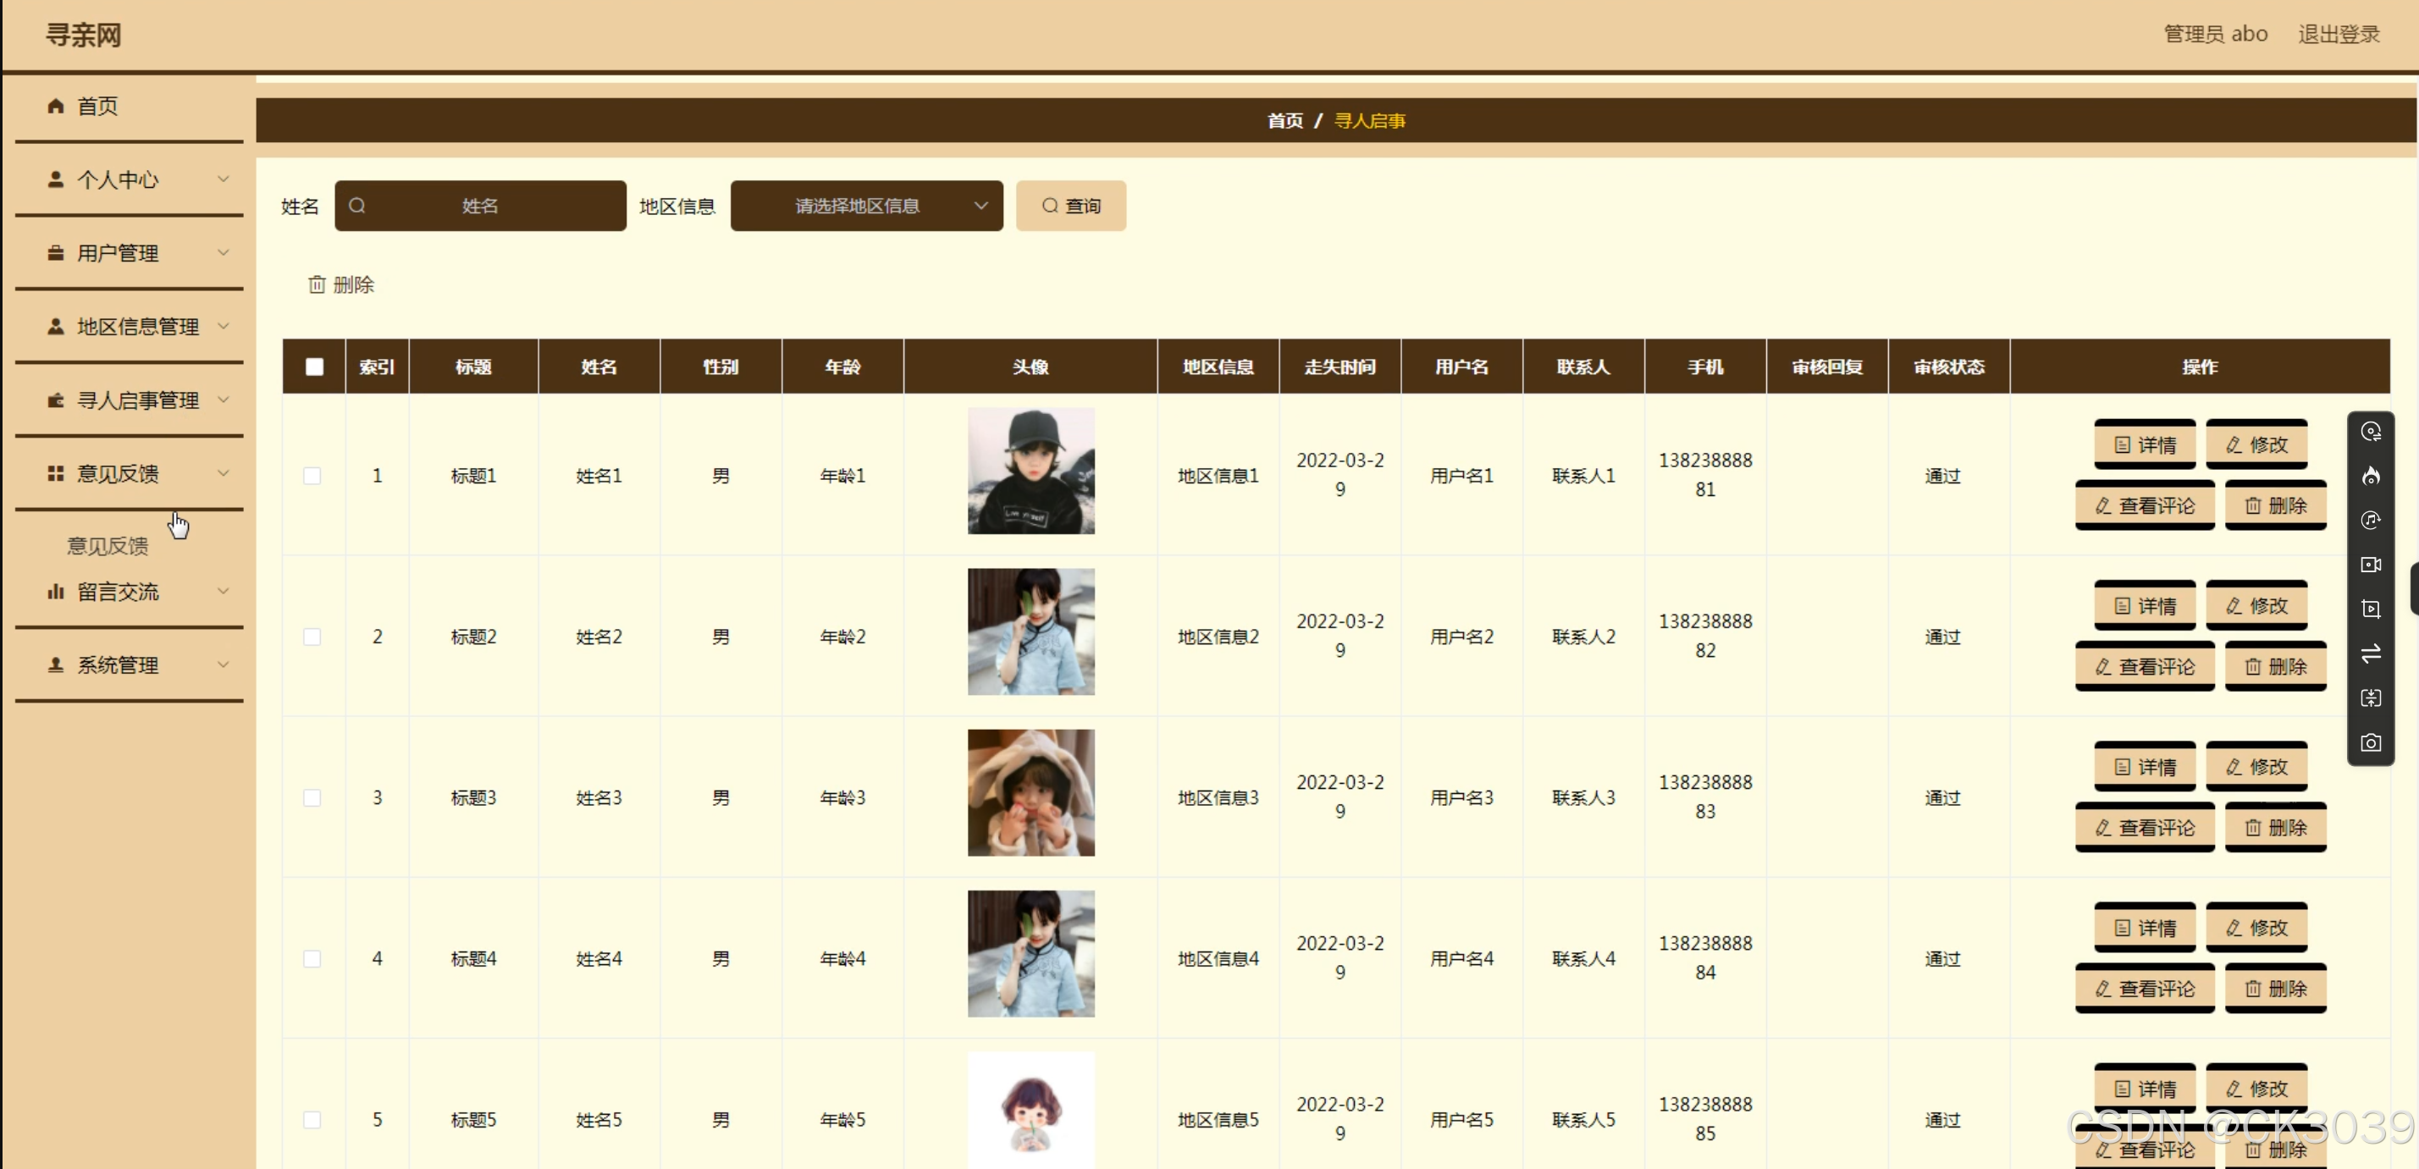Open the 首页 sidebar menu item
This screenshot has height=1169, width=2419.
point(97,106)
